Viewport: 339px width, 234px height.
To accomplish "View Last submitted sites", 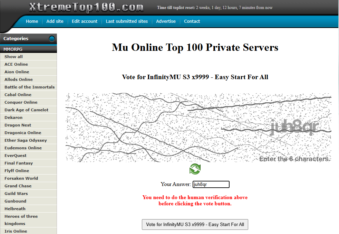I will 127,21.
